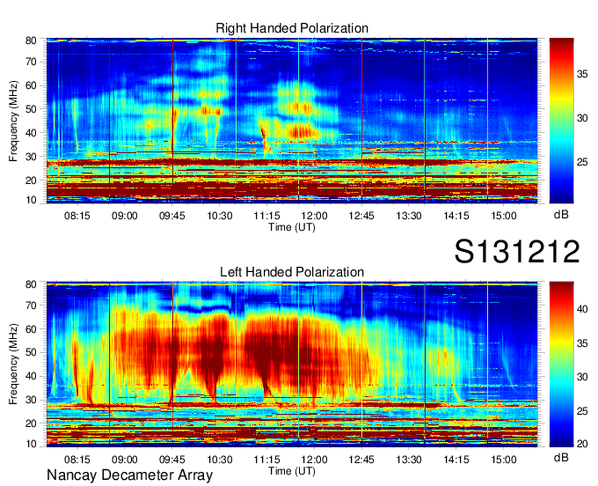Click 09:00 tick on left-handed plot time axis
Viewport: 598px width, 486px height.
(x=124, y=459)
